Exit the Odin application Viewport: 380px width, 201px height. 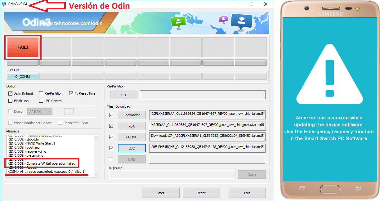pyautogui.click(x=247, y=193)
